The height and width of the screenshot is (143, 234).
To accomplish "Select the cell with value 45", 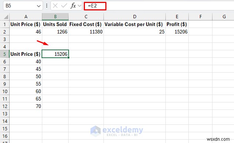I will pos(26,69).
